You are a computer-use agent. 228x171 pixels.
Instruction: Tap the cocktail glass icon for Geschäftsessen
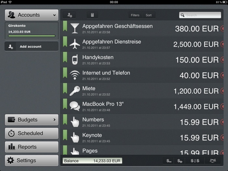click(75, 28)
